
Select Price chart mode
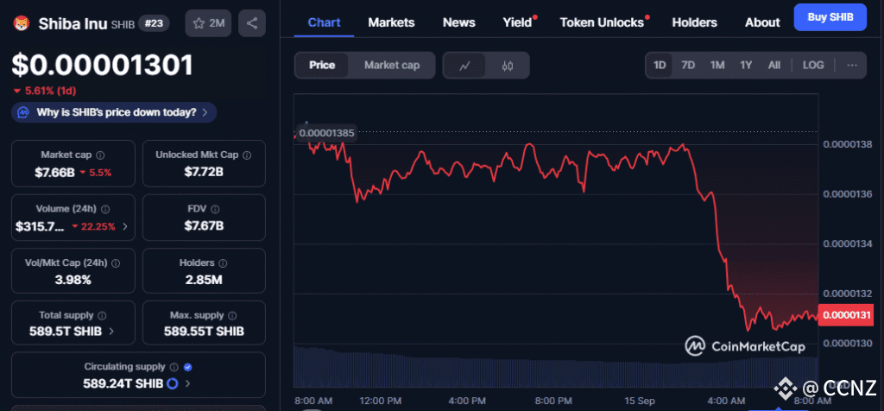(x=322, y=66)
